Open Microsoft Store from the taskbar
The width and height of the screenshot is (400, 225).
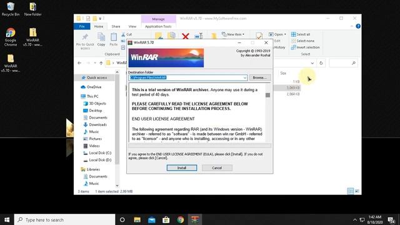coord(166,219)
